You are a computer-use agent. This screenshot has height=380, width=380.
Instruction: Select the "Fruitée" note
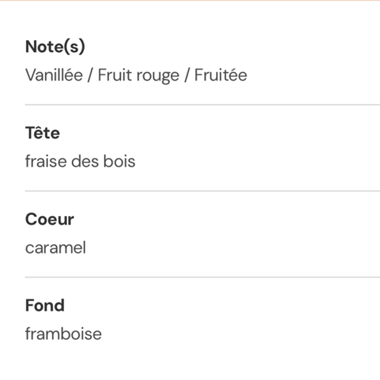221,75
